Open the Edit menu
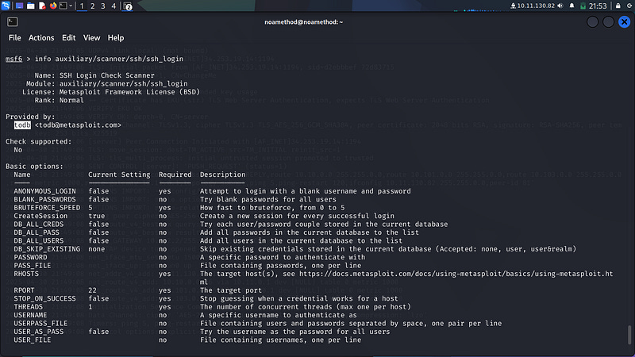This screenshot has width=635, height=357. click(68, 37)
